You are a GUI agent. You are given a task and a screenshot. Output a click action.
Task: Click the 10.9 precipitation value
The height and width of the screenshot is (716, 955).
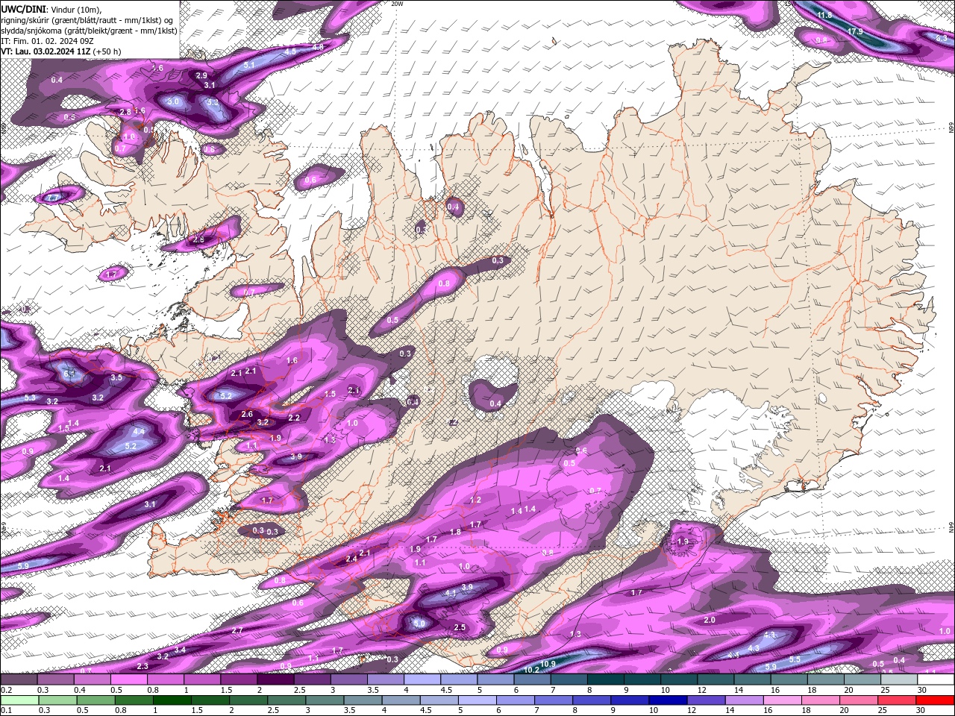point(548,664)
